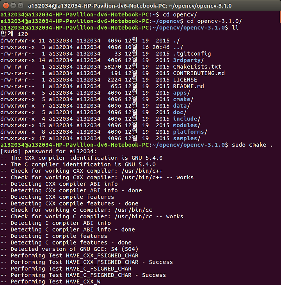
Task: Minimize the terminal window
Action: click(13, 5)
